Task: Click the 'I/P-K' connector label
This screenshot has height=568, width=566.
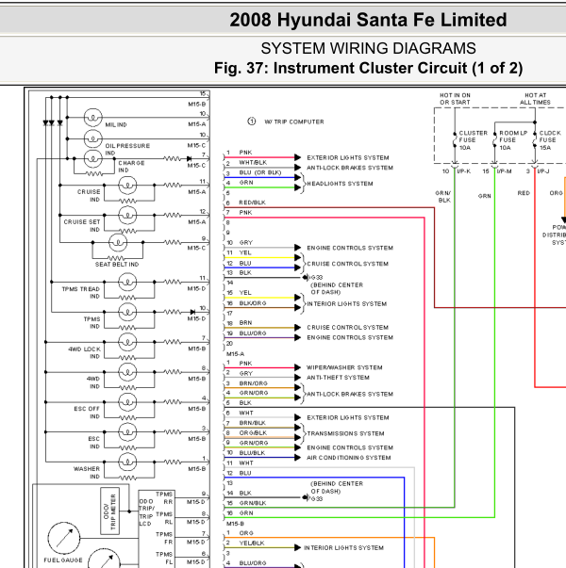Action: point(464,171)
